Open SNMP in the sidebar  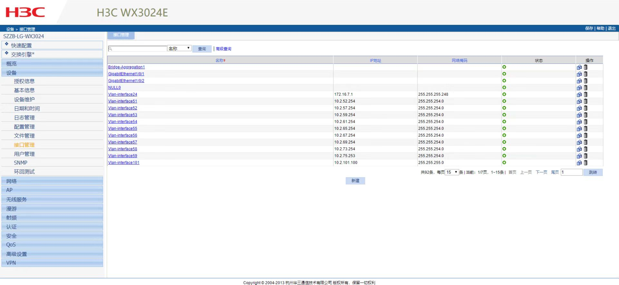(x=21, y=163)
